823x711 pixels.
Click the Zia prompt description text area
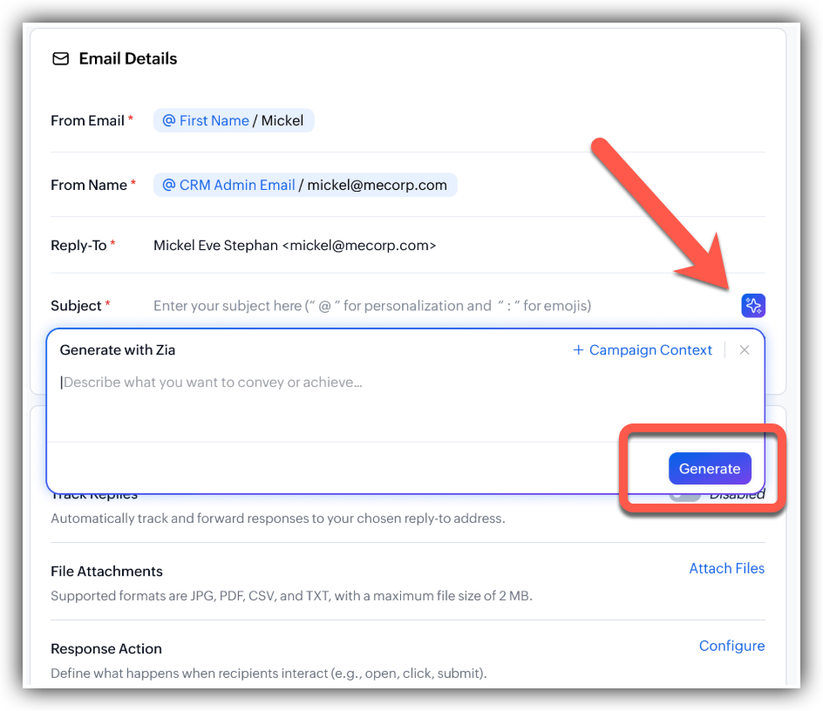coord(405,404)
